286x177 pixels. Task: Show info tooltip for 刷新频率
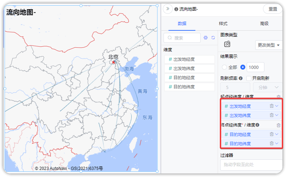[241, 78]
